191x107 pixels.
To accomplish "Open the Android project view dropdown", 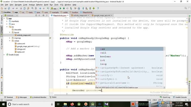I will [11, 15].
